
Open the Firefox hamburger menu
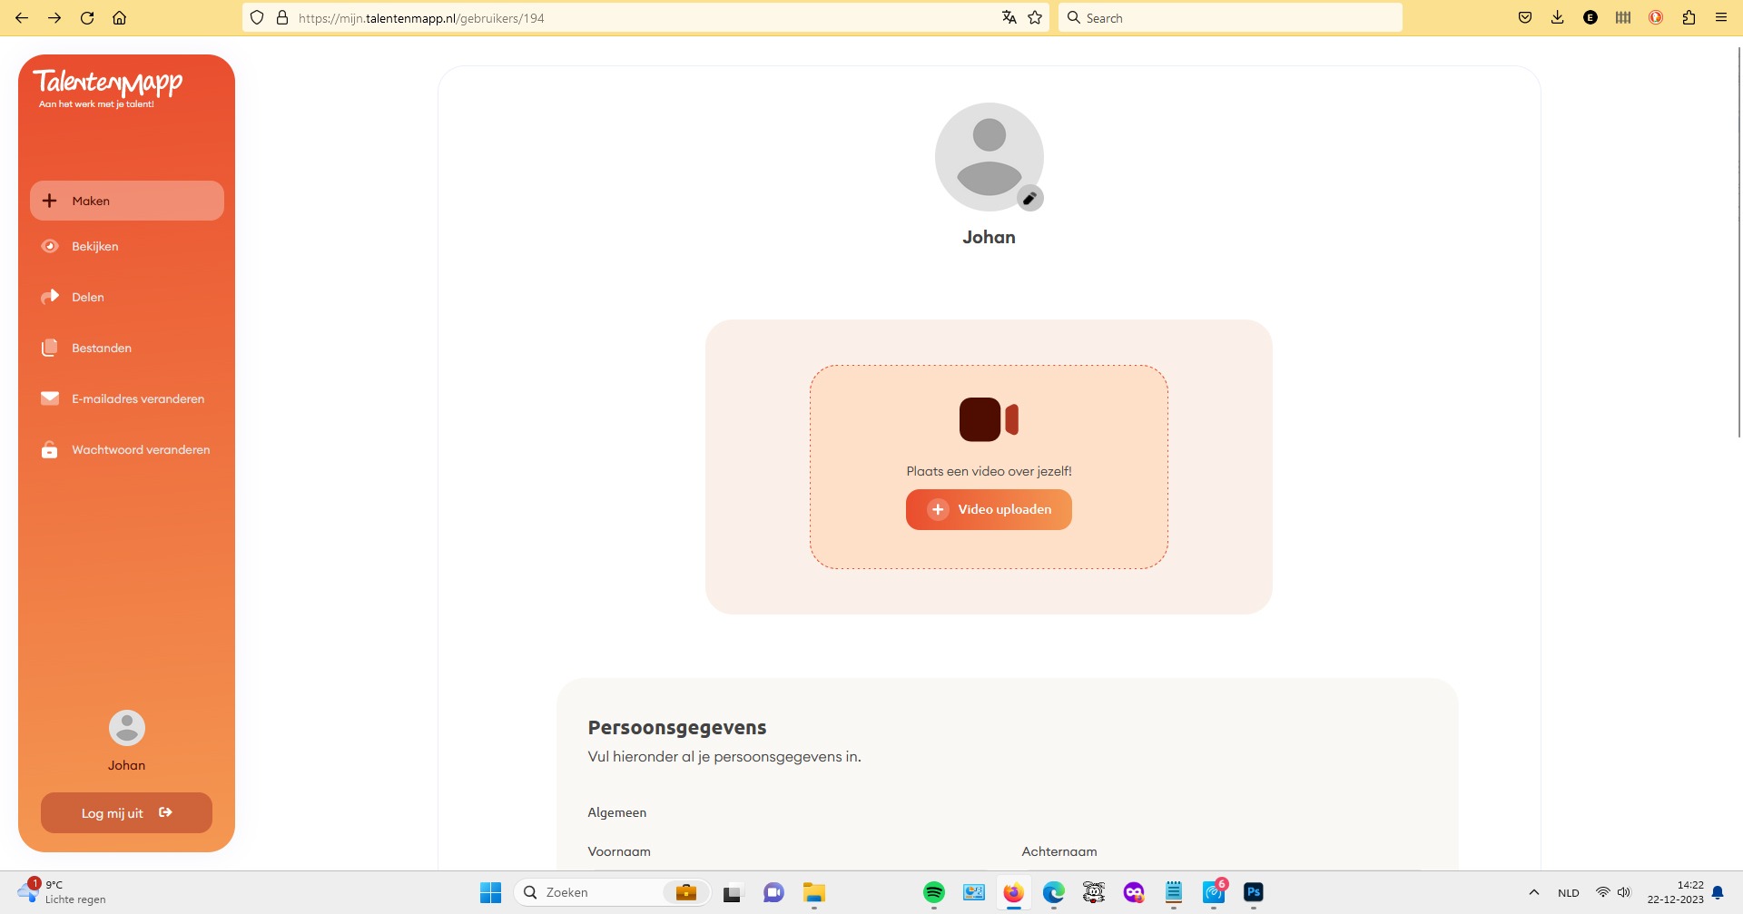[x=1720, y=17]
